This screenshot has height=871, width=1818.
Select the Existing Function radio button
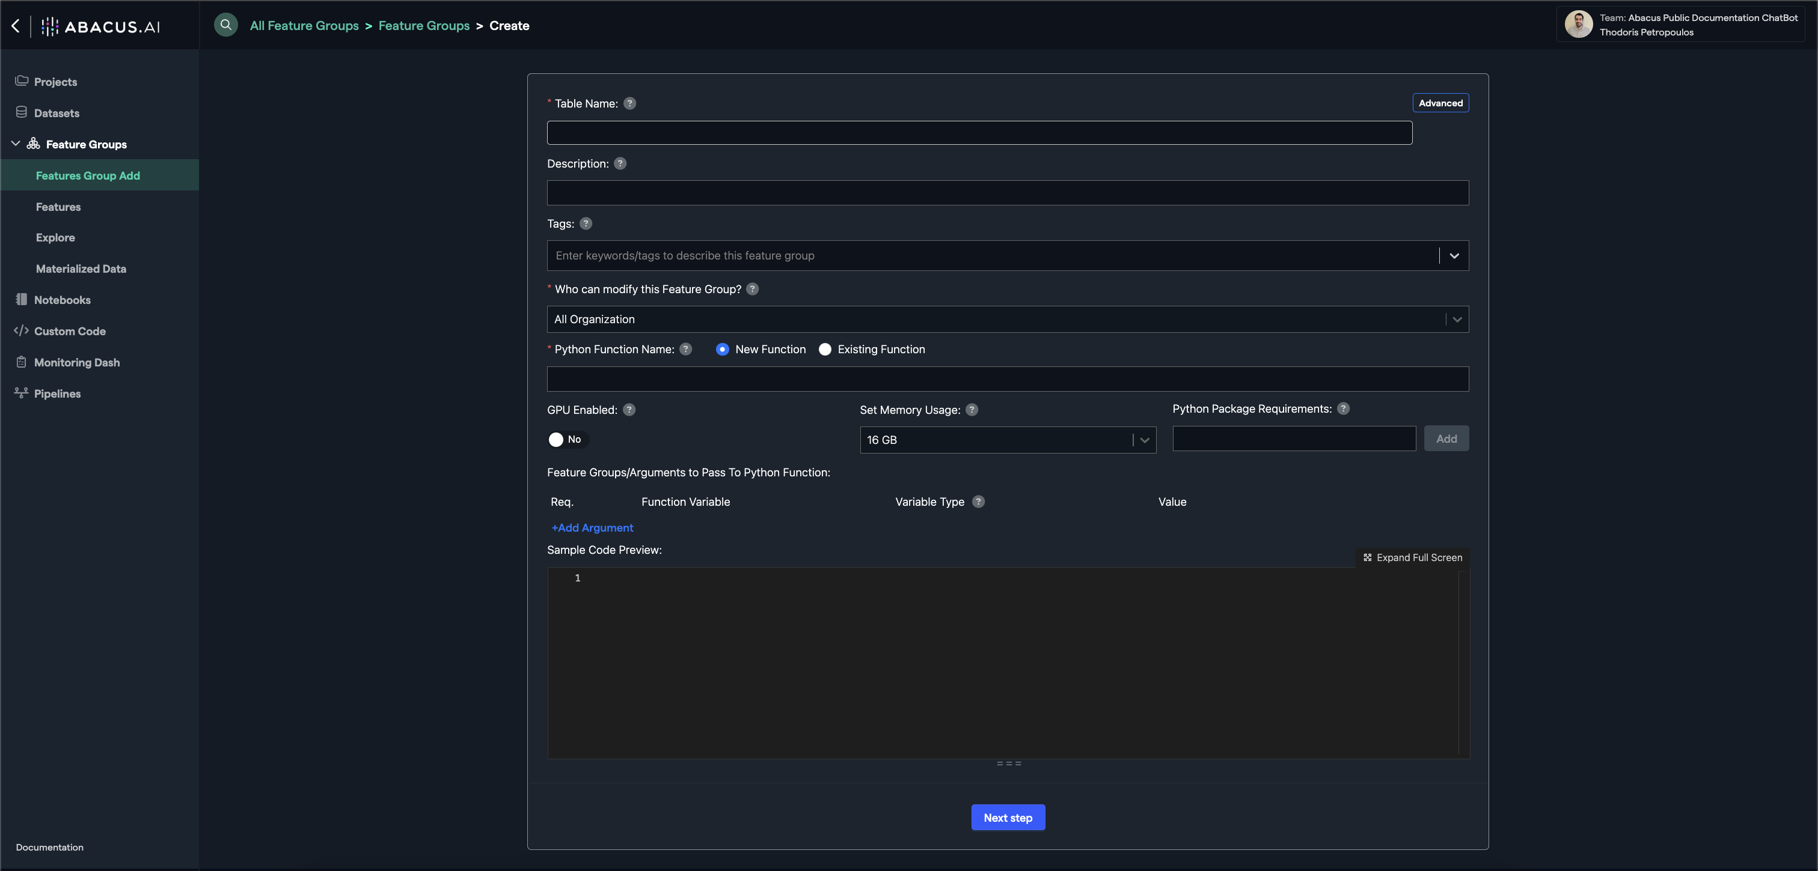824,349
